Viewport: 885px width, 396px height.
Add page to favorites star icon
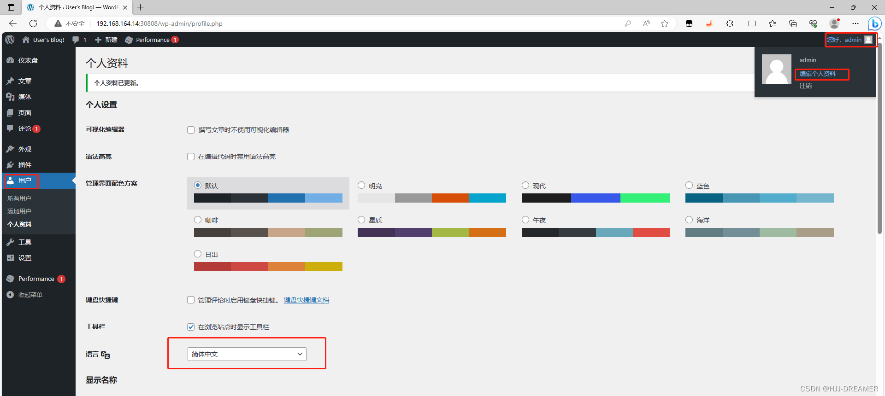pyautogui.click(x=665, y=23)
